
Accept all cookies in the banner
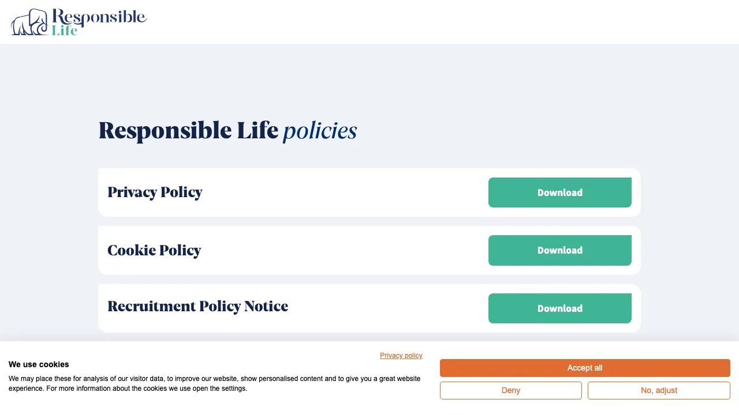pos(584,368)
